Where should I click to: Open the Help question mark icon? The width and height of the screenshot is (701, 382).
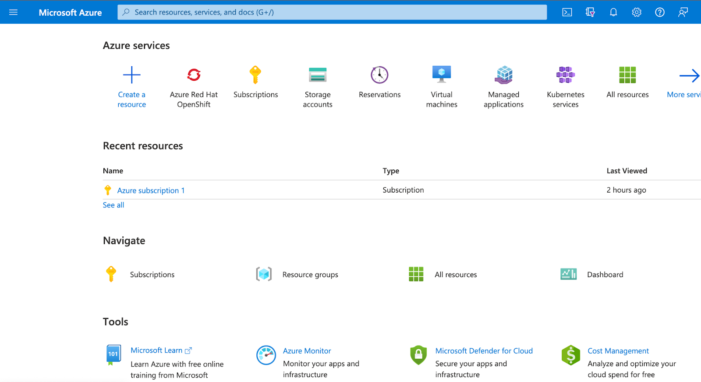click(x=659, y=12)
